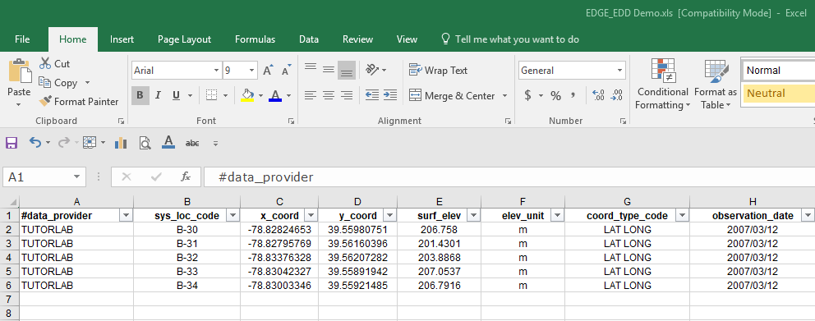Open the sys_loc_code filter dropdown
815x321 pixels.
[233, 216]
